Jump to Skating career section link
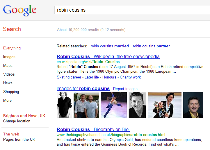 coord(69,77)
